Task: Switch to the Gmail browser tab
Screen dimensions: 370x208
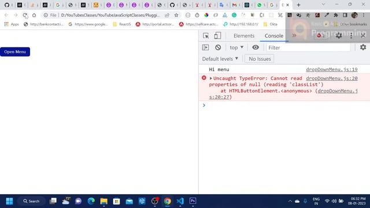Action: click(234, 5)
